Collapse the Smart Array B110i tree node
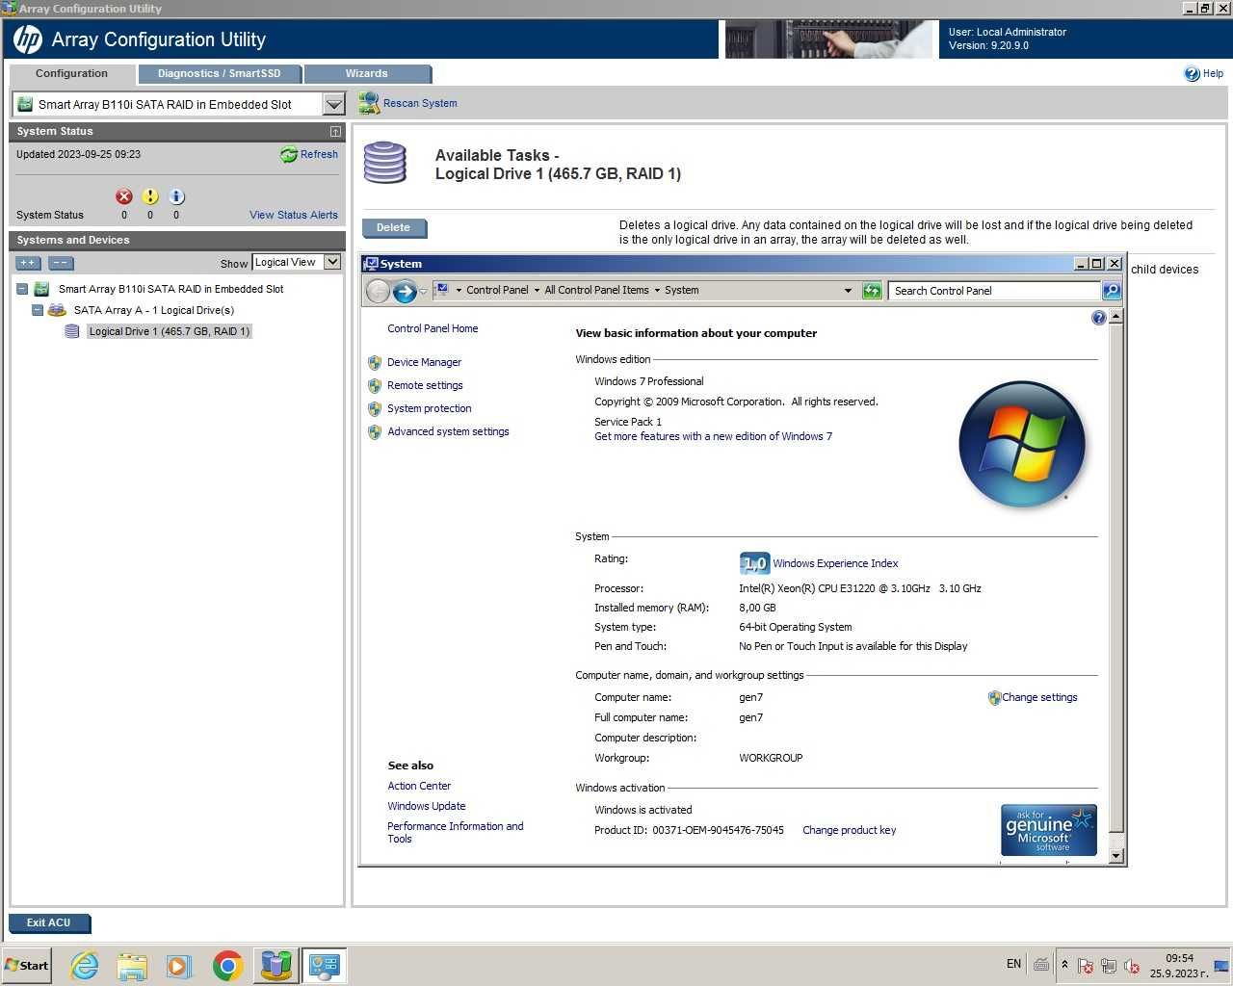This screenshot has height=986, width=1233. pos(22,289)
